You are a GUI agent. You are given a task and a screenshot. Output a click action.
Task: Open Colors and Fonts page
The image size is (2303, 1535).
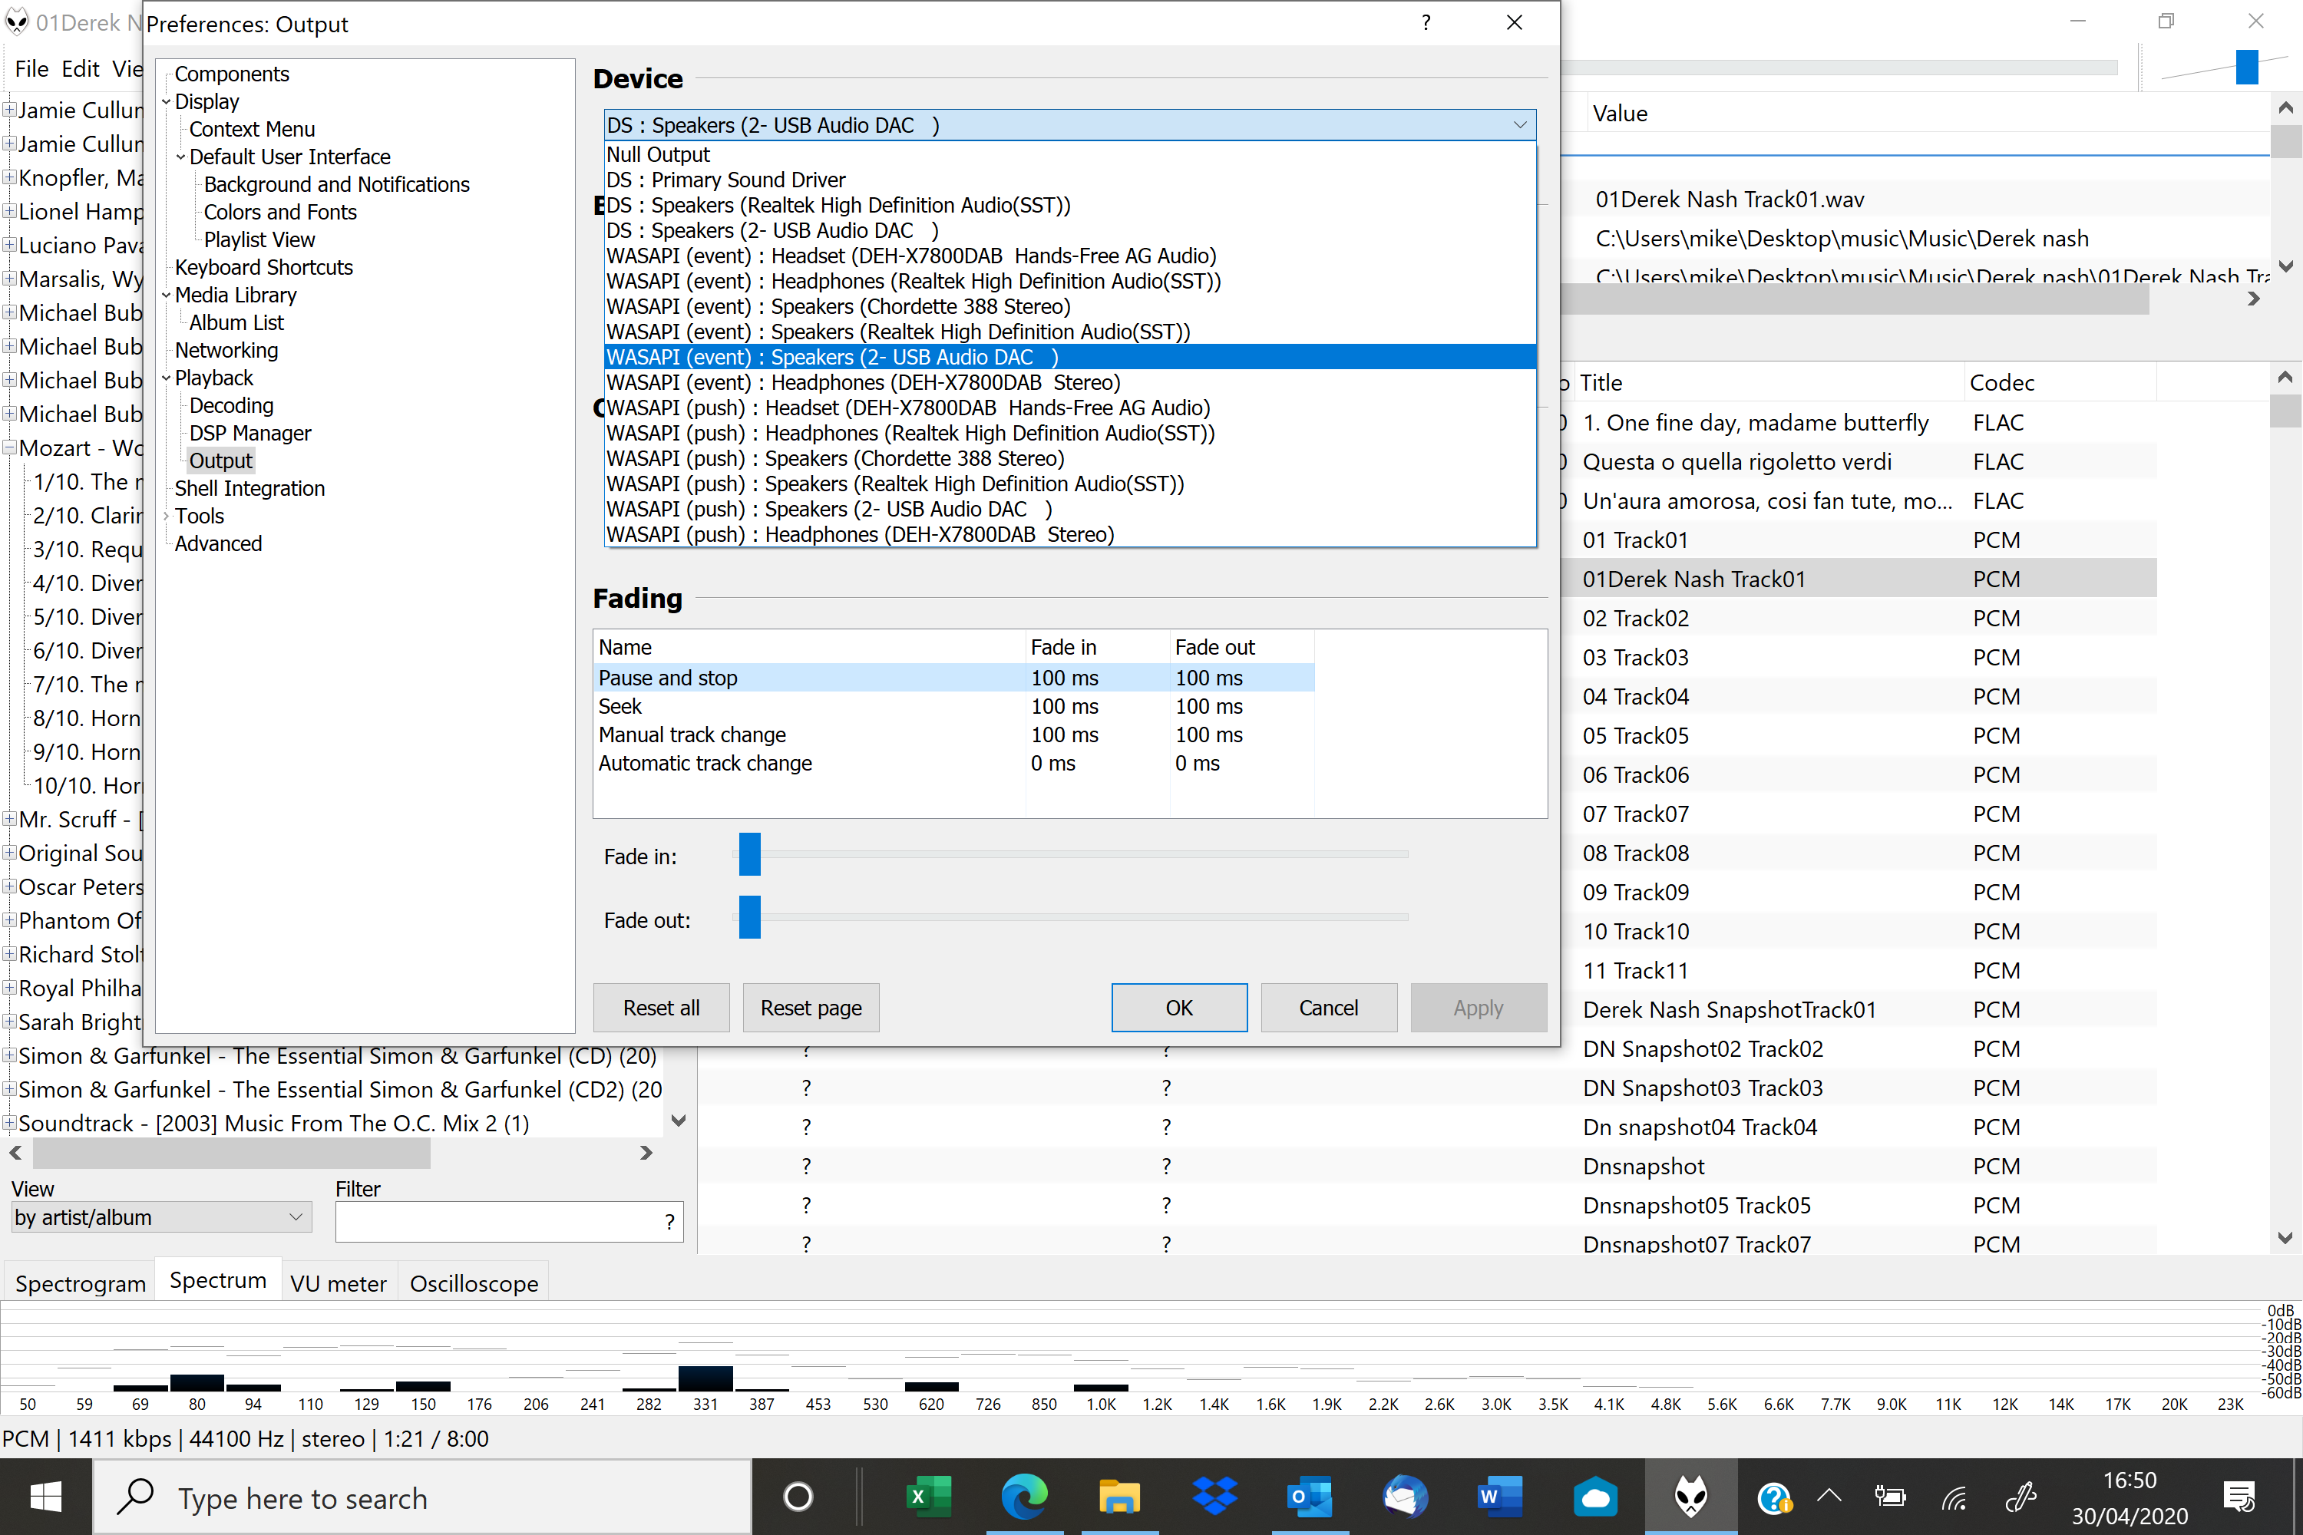(280, 213)
